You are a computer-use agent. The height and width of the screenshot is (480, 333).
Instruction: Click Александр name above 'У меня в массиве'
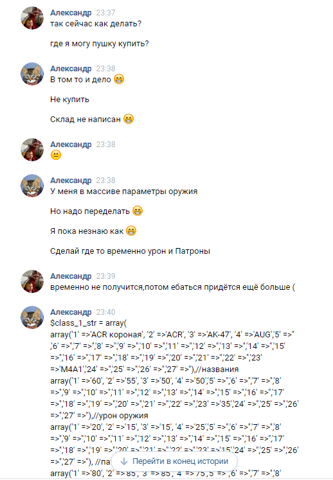[71, 181]
